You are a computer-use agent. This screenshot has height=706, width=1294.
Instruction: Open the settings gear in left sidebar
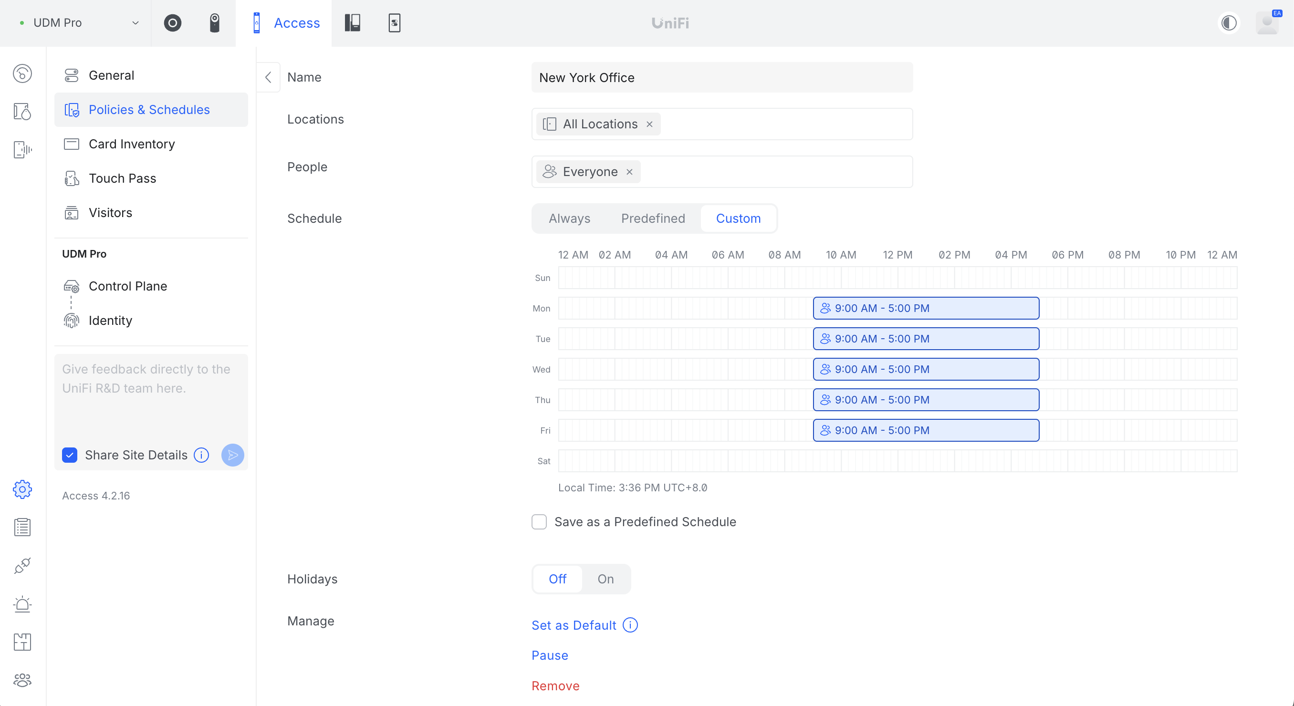(x=22, y=489)
